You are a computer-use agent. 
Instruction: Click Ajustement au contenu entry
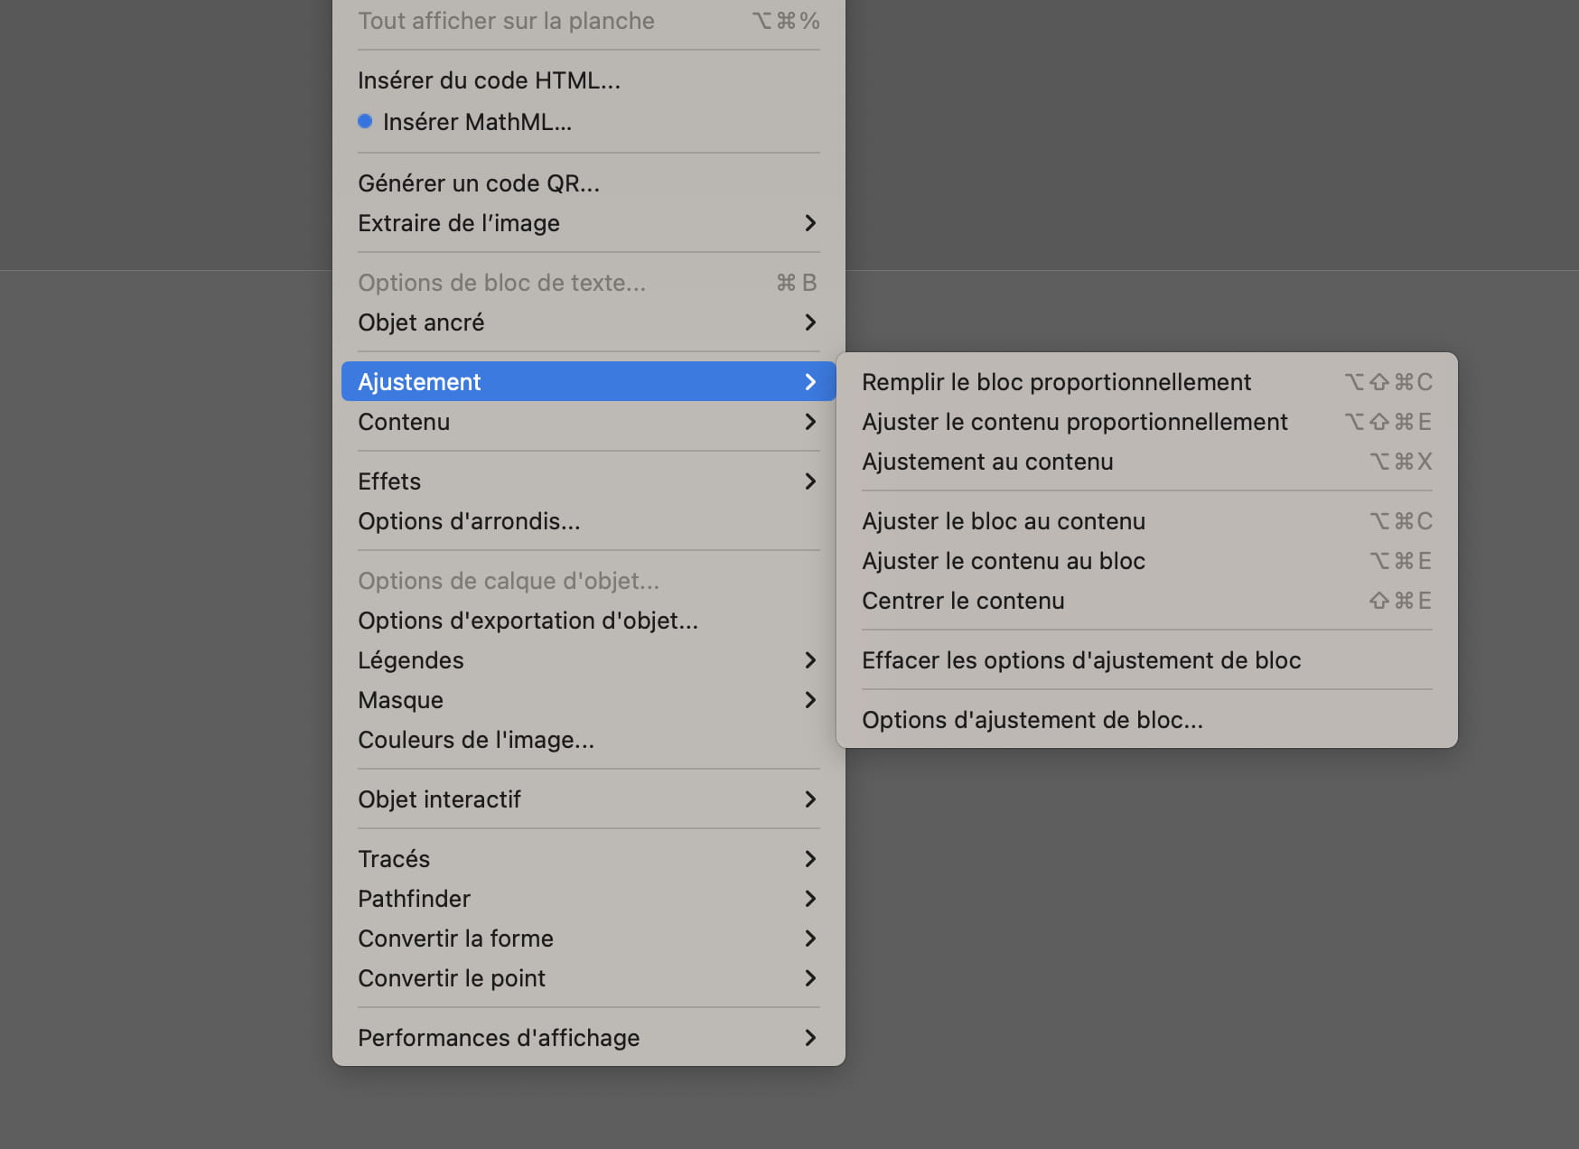987,462
